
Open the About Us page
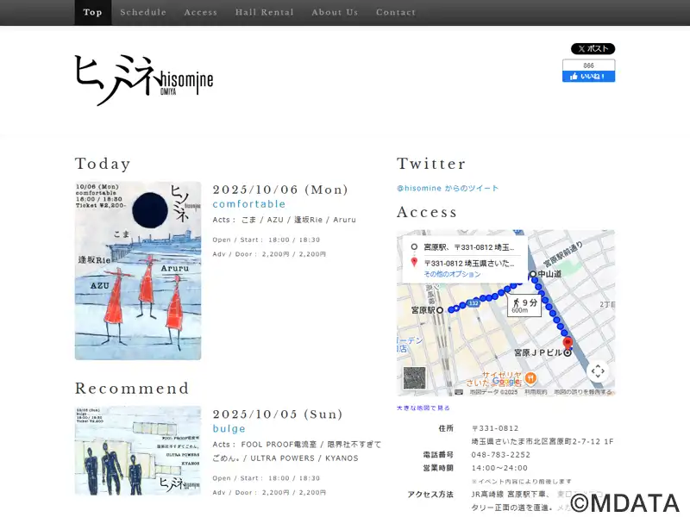[x=335, y=12]
